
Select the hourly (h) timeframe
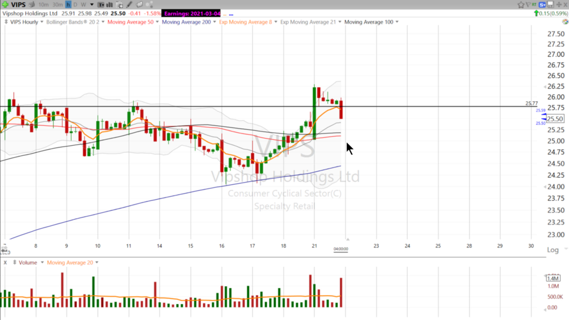point(68,5)
